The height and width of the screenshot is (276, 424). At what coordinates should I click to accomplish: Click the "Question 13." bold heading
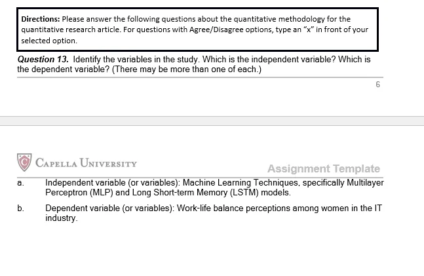coord(43,60)
